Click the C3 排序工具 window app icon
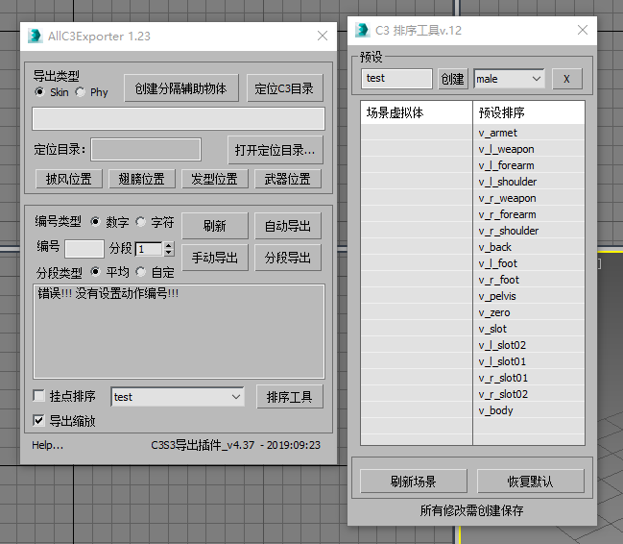 click(x=362, y=30)
